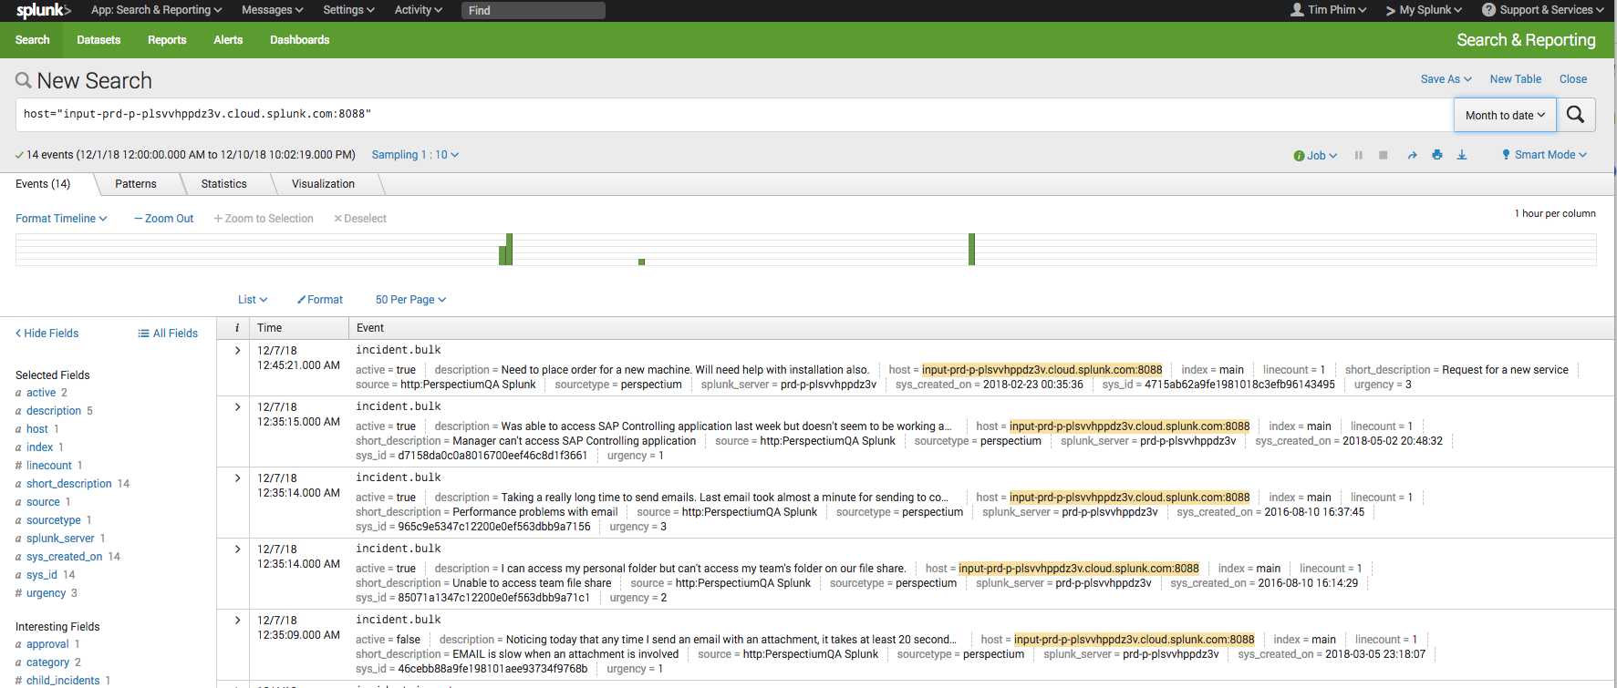Open the approval interesting field
The image size is (1617, 688).
point(47,644)
